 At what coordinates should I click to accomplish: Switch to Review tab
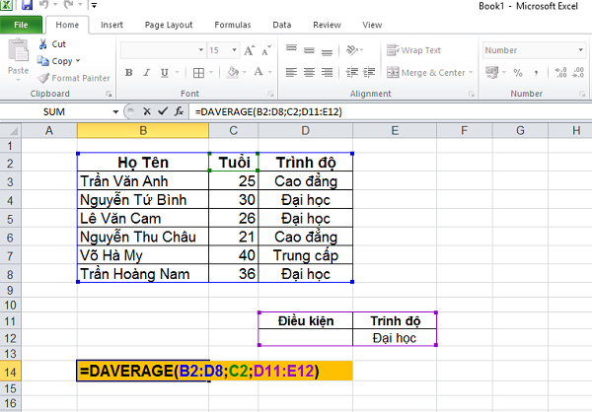[x=327, y=25]
